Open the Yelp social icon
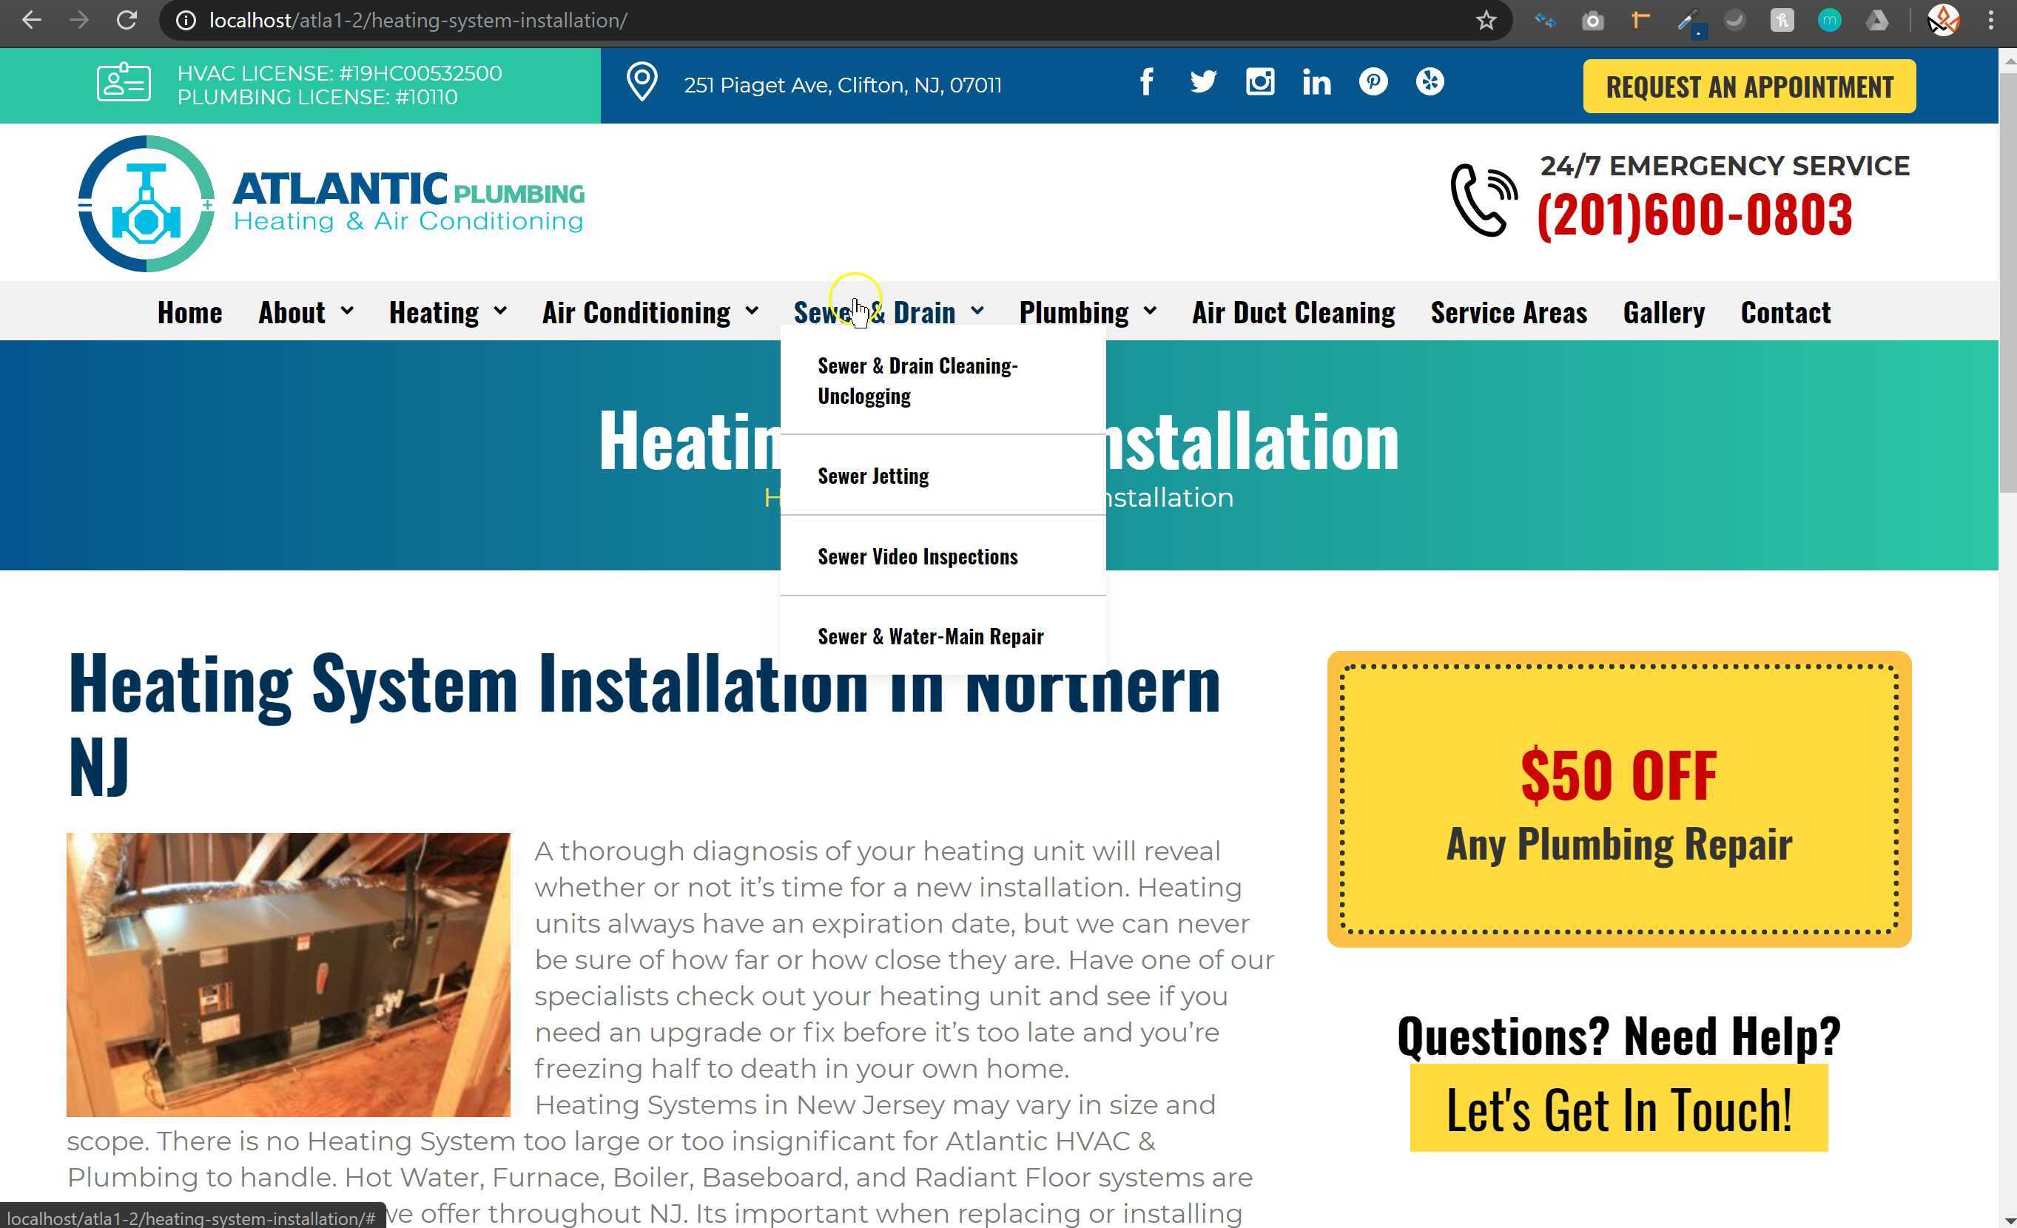The height and width of the screenshot is (1228, 2017). 1430,82
